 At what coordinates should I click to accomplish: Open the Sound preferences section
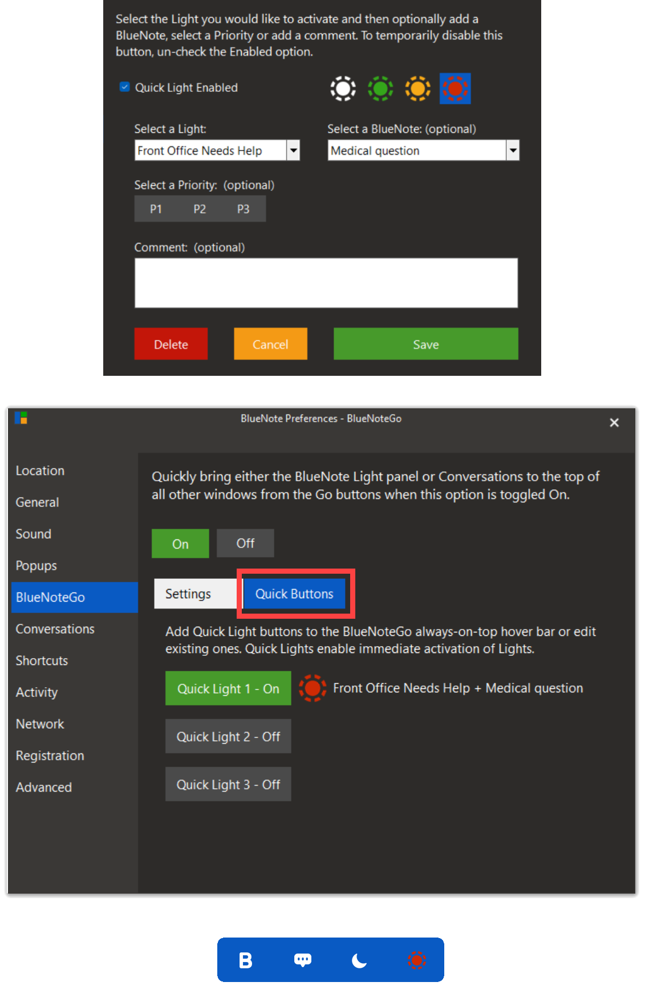[34, 534]
